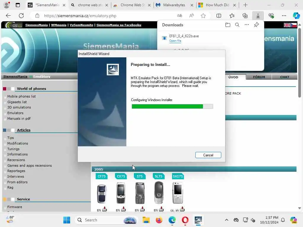Open Mobile phones list in sidebar
The image size is (303, 227).
(21, 96)
